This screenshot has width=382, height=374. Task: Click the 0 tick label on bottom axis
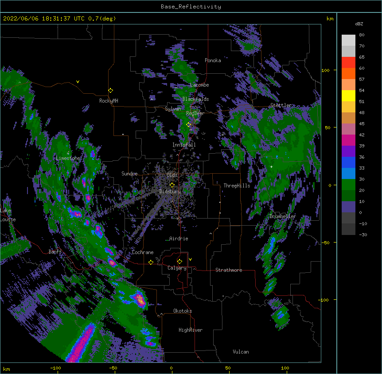click(171, 368)
